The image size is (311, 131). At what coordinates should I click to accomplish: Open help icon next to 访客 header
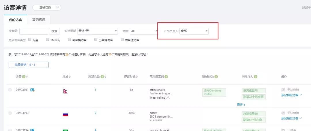coord(24,77)
